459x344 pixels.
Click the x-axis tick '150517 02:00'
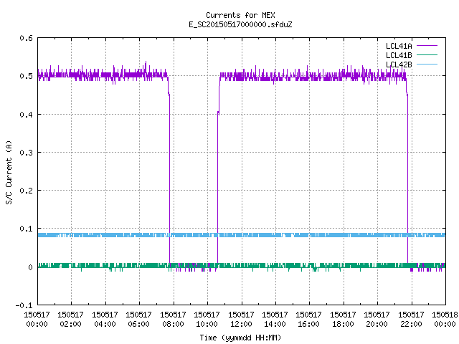coord(70,319)
